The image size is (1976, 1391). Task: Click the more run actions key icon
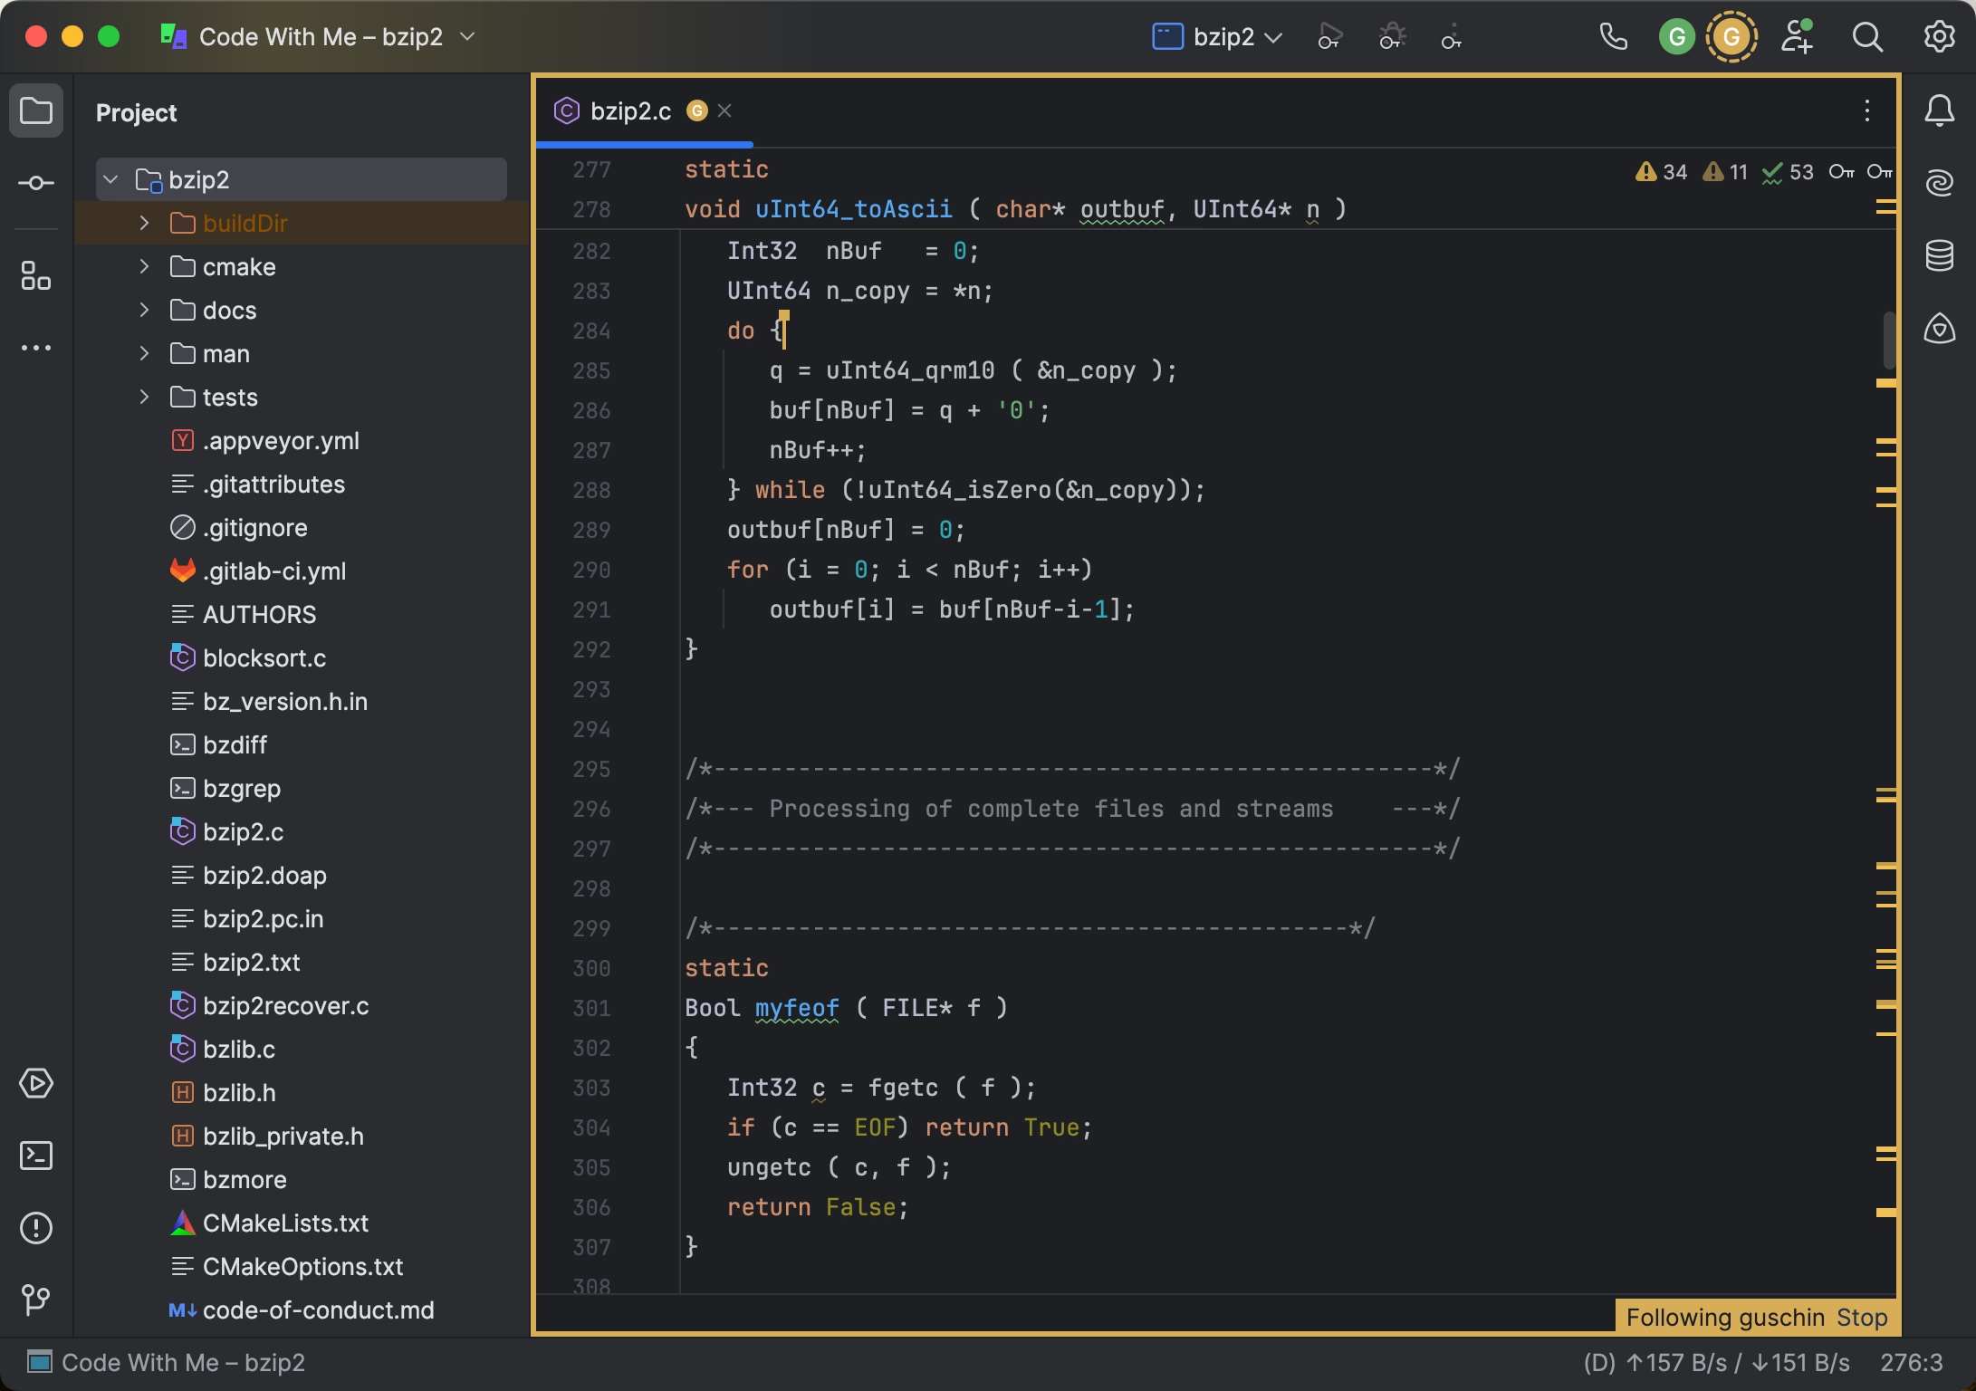click(1452, 37)
